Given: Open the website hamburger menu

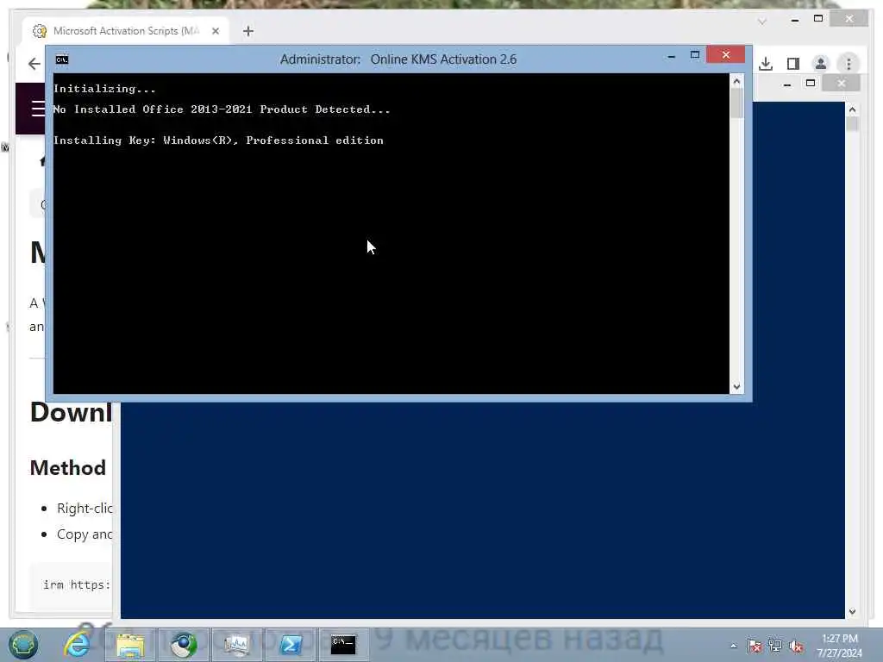Looking at the screenshot, I should pyautogui.click(x=38, y=108).
